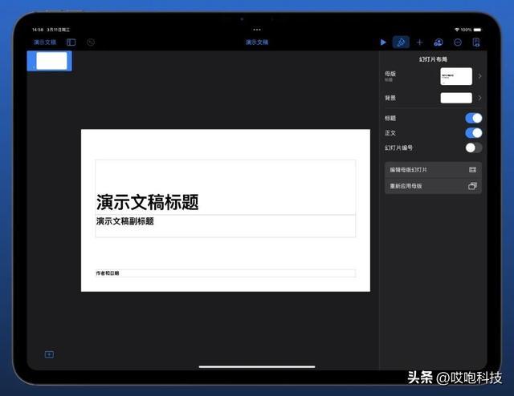The width and height of the screenshot is (514, 396).
Task: Select slide 1 thumbnail in navigator
Action: click(x=50, y=61)
